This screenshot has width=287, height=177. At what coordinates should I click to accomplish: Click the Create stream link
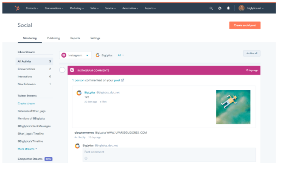[x=26, y=103]
